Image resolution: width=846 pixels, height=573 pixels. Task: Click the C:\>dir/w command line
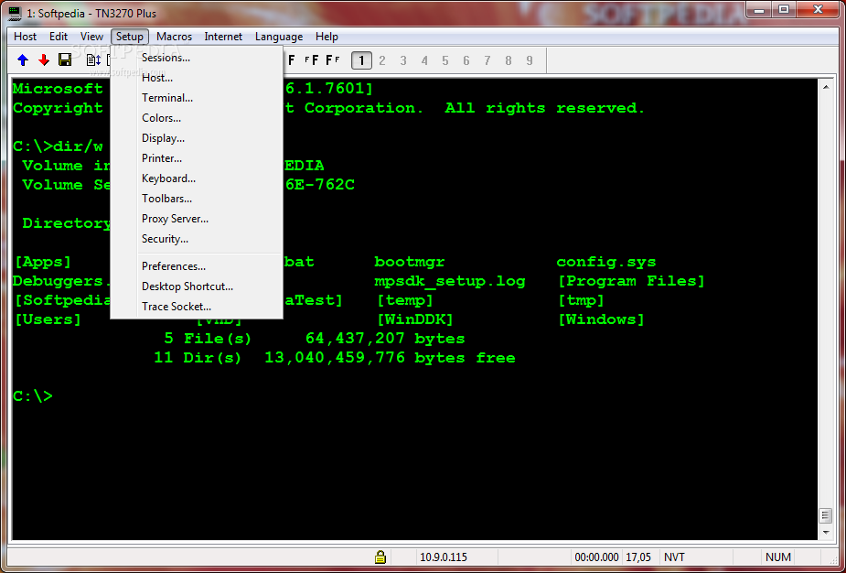point(58,146)
